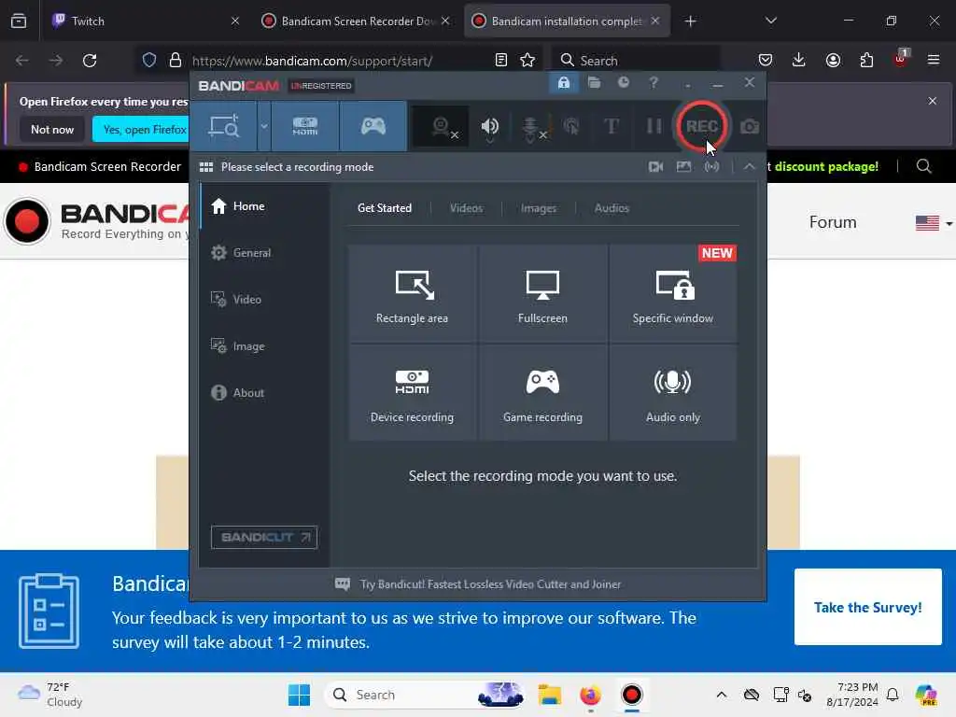Screen dimensions: 956x717
Task: Bookmark this page with star icon
Action: coord(527,61)
